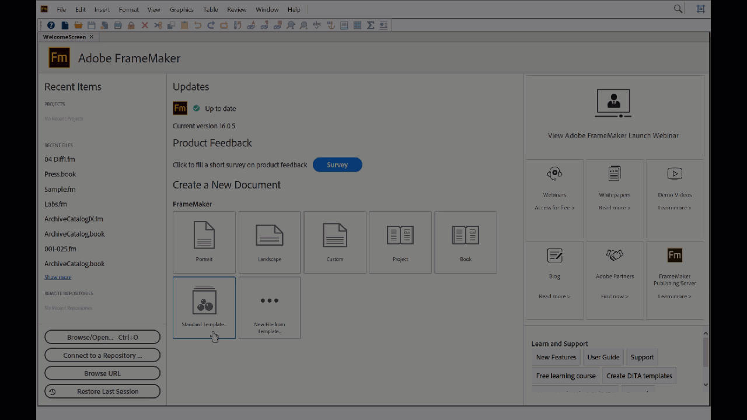Open the Table menu

pos(211,9)
